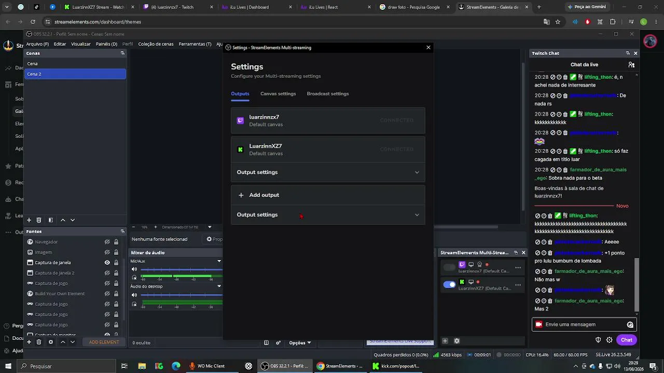Enable the luarzinnzx7 Twitch output switch
The width and height of the screenshot is (664, 373).
tap(449, 267)
